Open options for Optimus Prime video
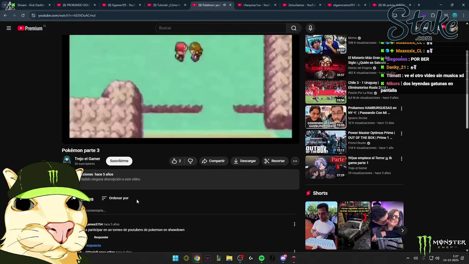The width and height of the screenshot is (469, 264). click(402, 133)
